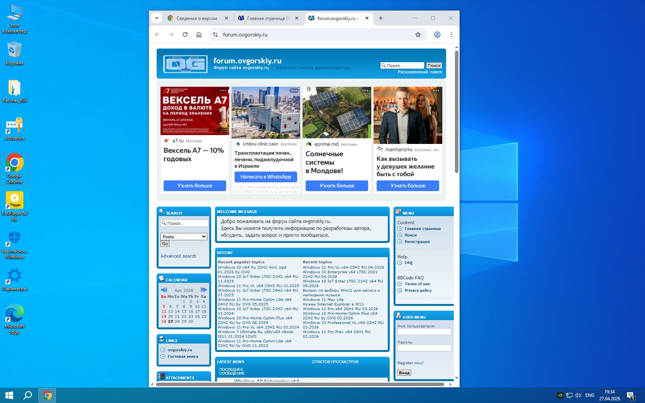Click the home page icon in toolbar
The image size is (645, 403).
point(199,35)
